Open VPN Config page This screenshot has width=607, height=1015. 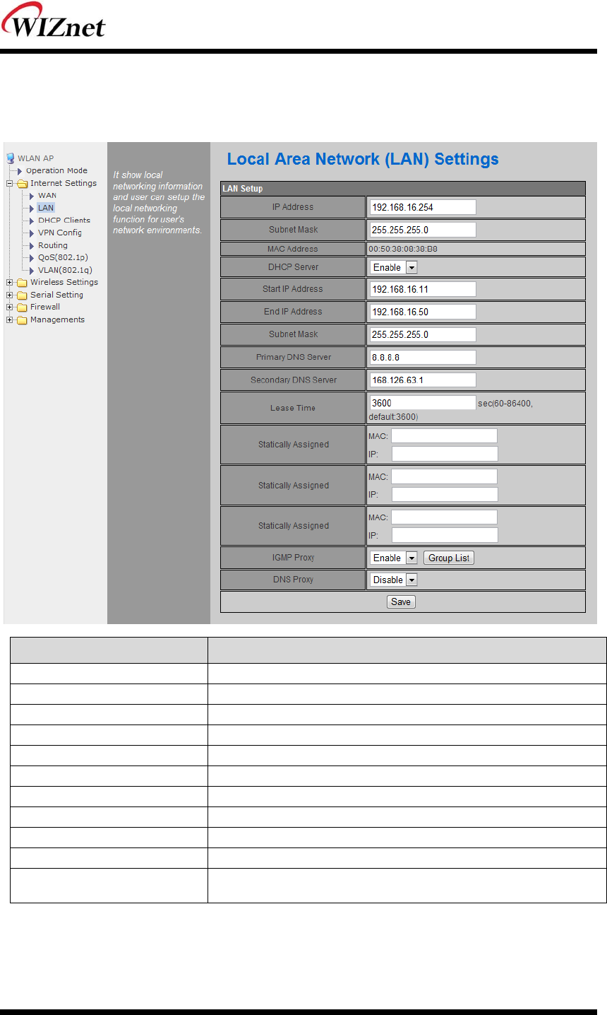pyautogui.click(x=60, y=233)
